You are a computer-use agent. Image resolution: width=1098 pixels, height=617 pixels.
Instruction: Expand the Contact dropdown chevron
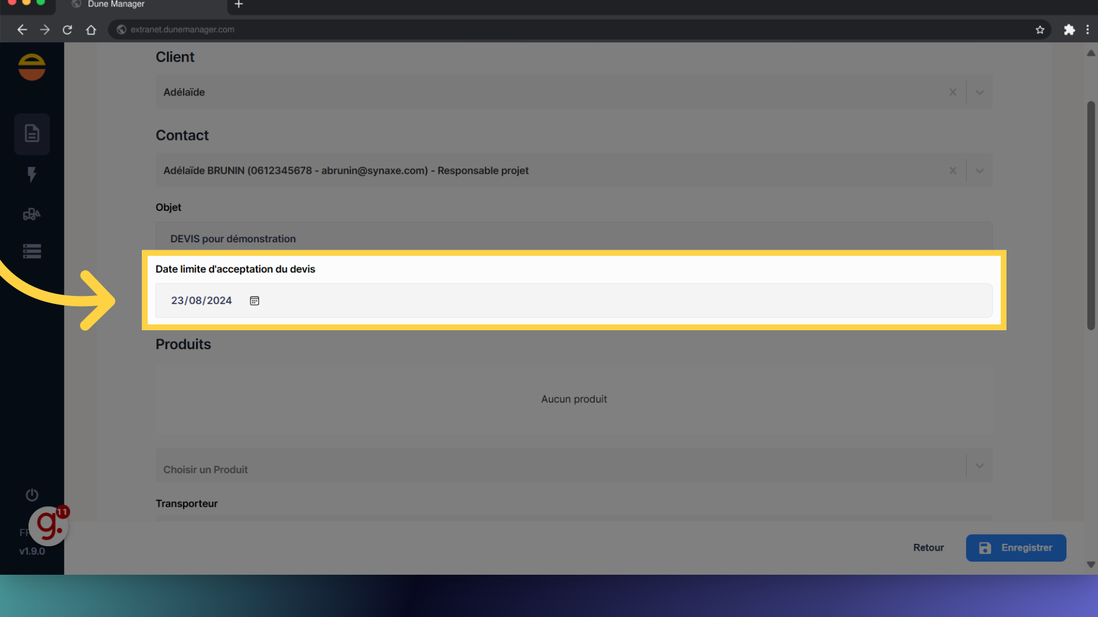point(980,171)
